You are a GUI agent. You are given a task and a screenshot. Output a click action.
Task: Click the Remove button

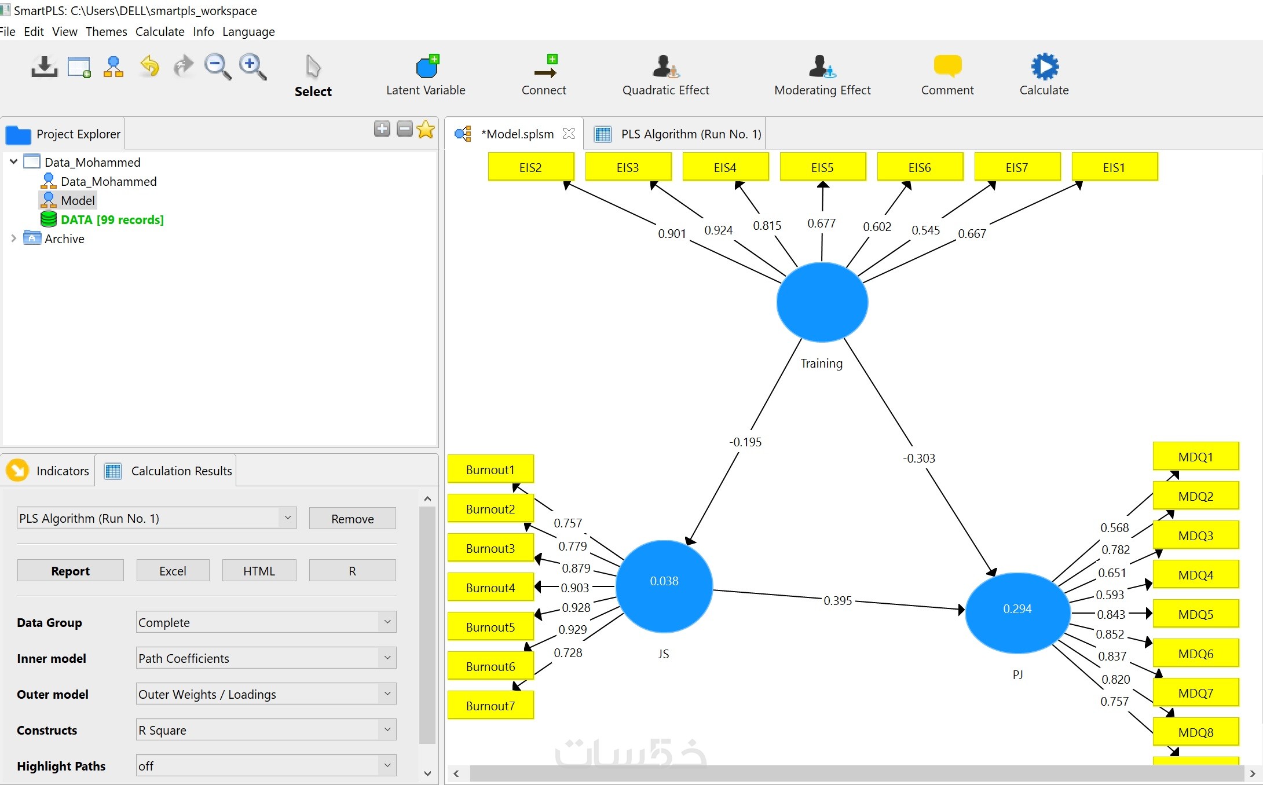[353, 519]
